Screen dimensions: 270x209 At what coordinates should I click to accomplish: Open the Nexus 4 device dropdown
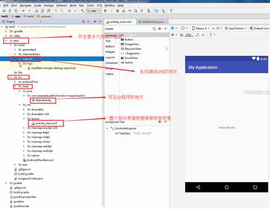[200, 28]
